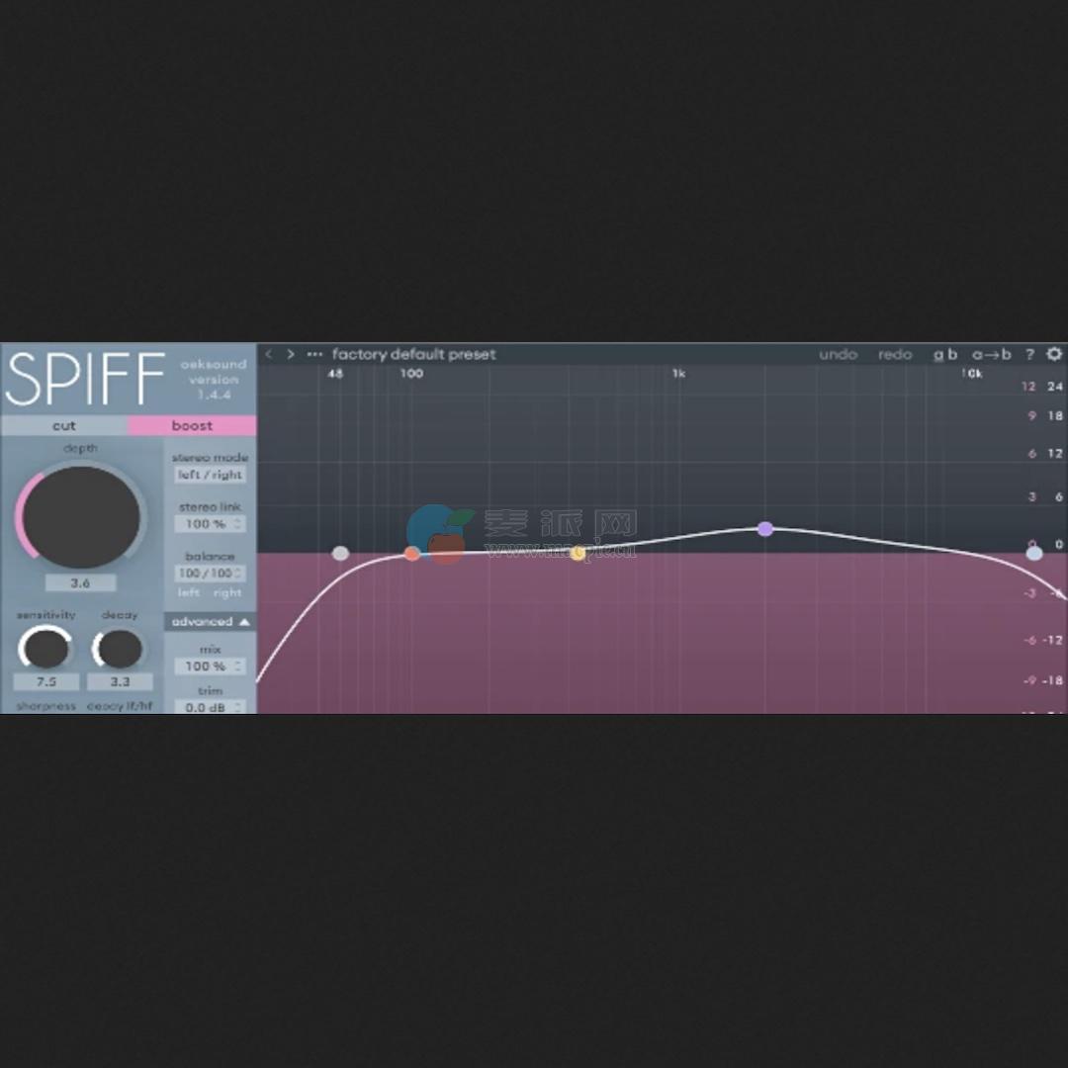
Task: Open the stereo mode left/right dropdown
Action: point(209,473)
